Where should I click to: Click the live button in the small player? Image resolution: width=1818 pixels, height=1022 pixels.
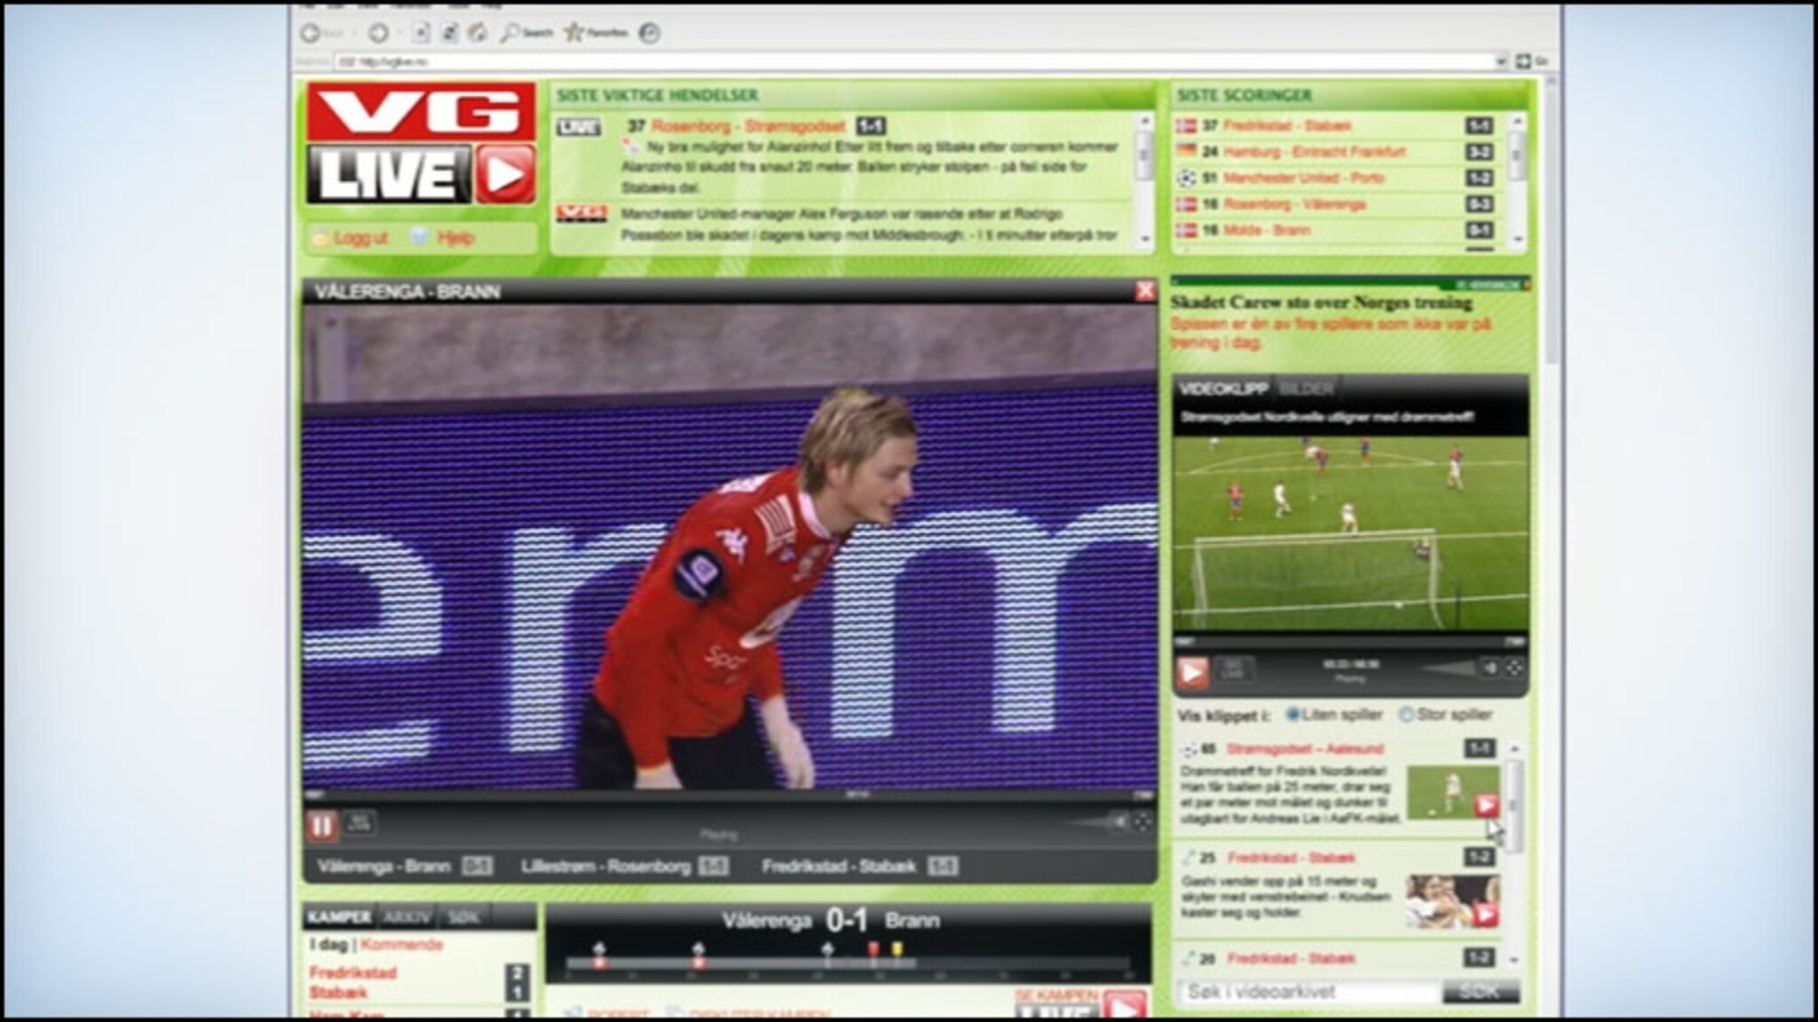[x=1232, y=670]
